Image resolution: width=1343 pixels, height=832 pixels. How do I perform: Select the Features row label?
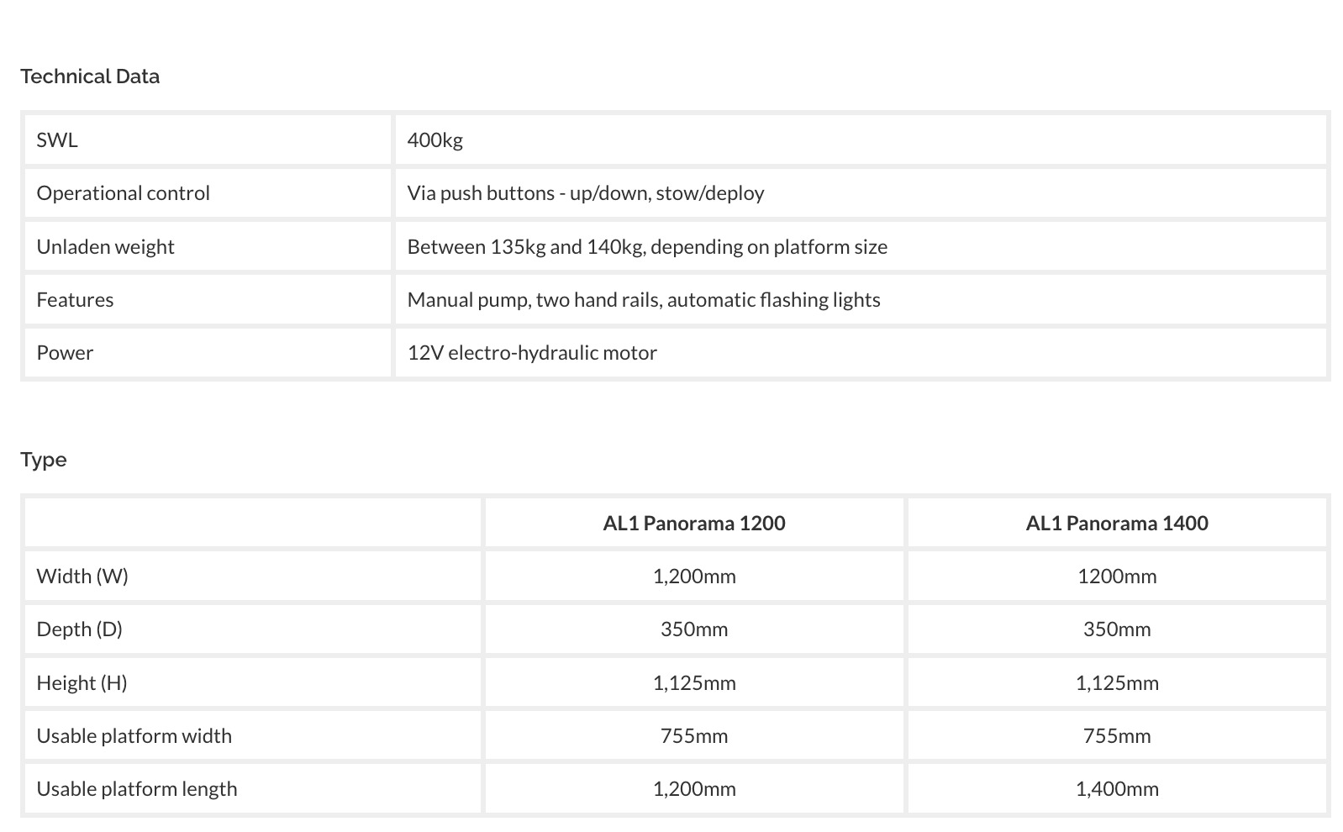click(x=75, y=300)
